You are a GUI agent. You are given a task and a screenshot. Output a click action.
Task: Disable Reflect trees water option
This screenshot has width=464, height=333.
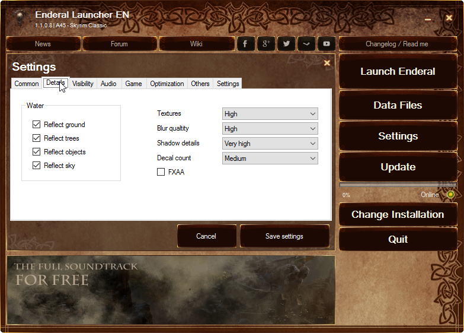tap(37, 138)
